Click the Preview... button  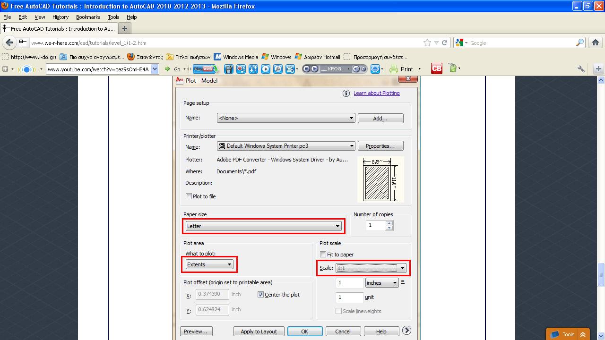click(x=196, y=331)
